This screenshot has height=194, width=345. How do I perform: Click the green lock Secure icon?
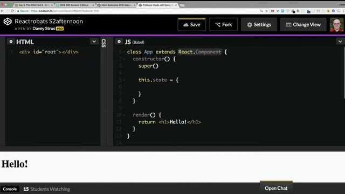tap(18, 11)
